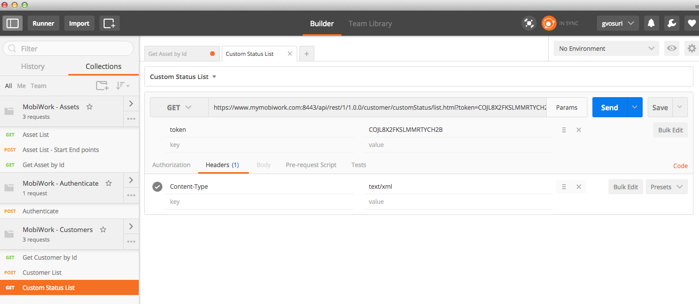699x304 pixels.
Task: Toggle environment quick look eye icon
Action: 671,48
